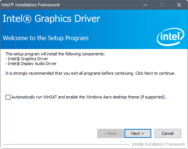Image resolution: width=188 pixels, height=149 pixels.
Task: Cancel the graphics driver installation
Action: point(168,133)
